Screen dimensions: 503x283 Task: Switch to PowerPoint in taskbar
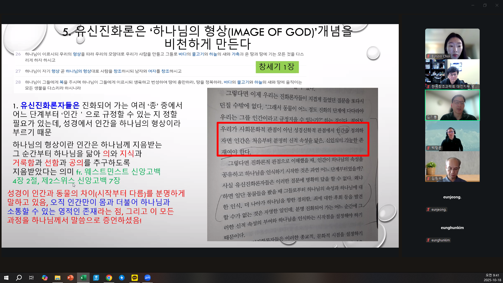pyautogui.click(x=70, y=278)
